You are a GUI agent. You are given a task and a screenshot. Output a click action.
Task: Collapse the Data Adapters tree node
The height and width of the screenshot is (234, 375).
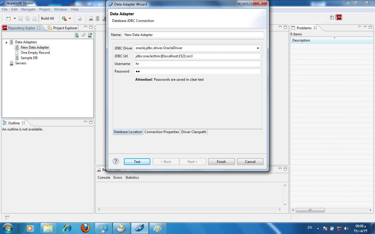click(6, 42)
